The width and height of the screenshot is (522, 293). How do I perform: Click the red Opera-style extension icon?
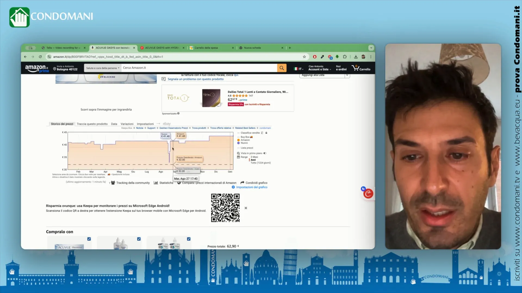[x=315, y=57]
